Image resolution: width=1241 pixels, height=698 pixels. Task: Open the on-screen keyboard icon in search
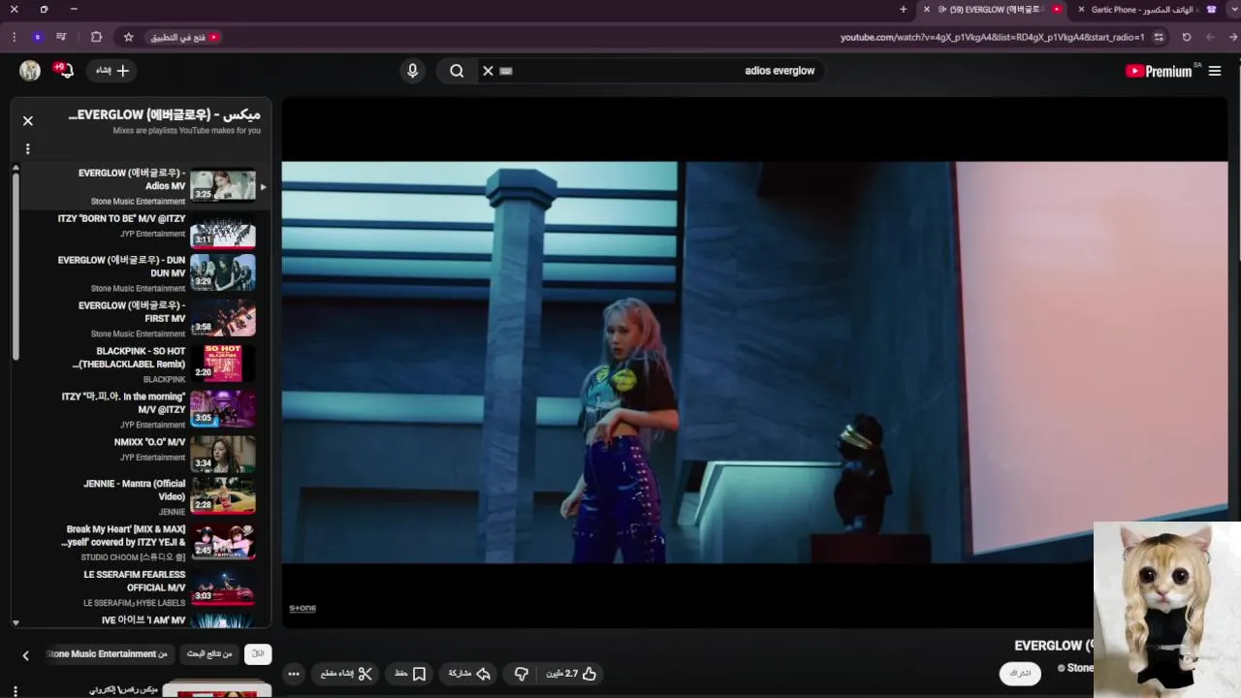505,71
